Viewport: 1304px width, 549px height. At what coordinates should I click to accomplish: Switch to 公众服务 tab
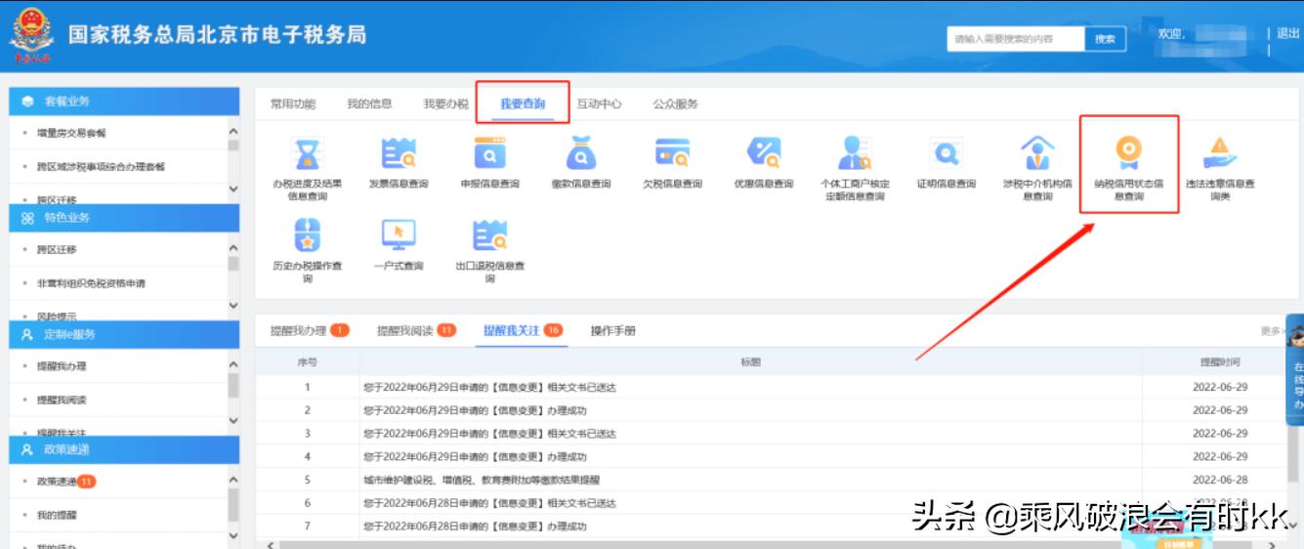coord(675,104)
